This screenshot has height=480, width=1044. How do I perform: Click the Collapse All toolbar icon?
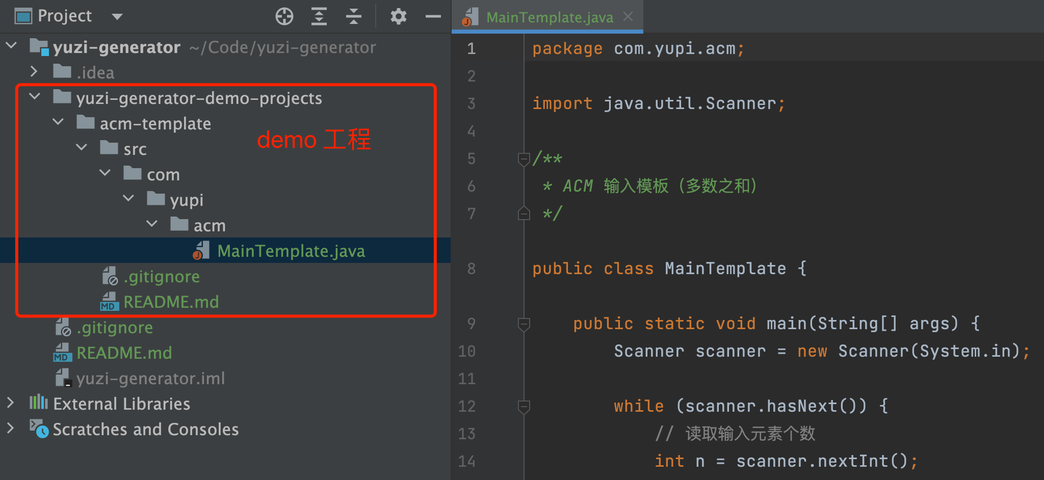(353, 16)
